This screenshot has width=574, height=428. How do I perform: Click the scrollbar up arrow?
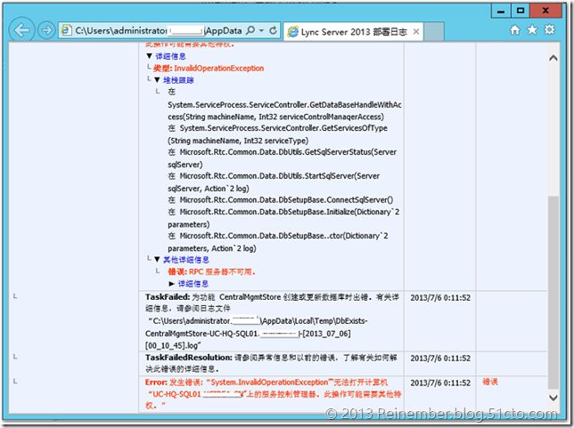553,58
